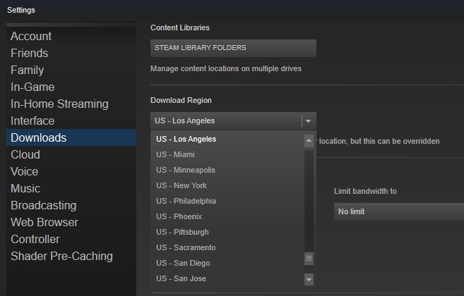Choose US - Phoenix download region
The height and width of the screenshot is (296, 464).
point(227,216)
